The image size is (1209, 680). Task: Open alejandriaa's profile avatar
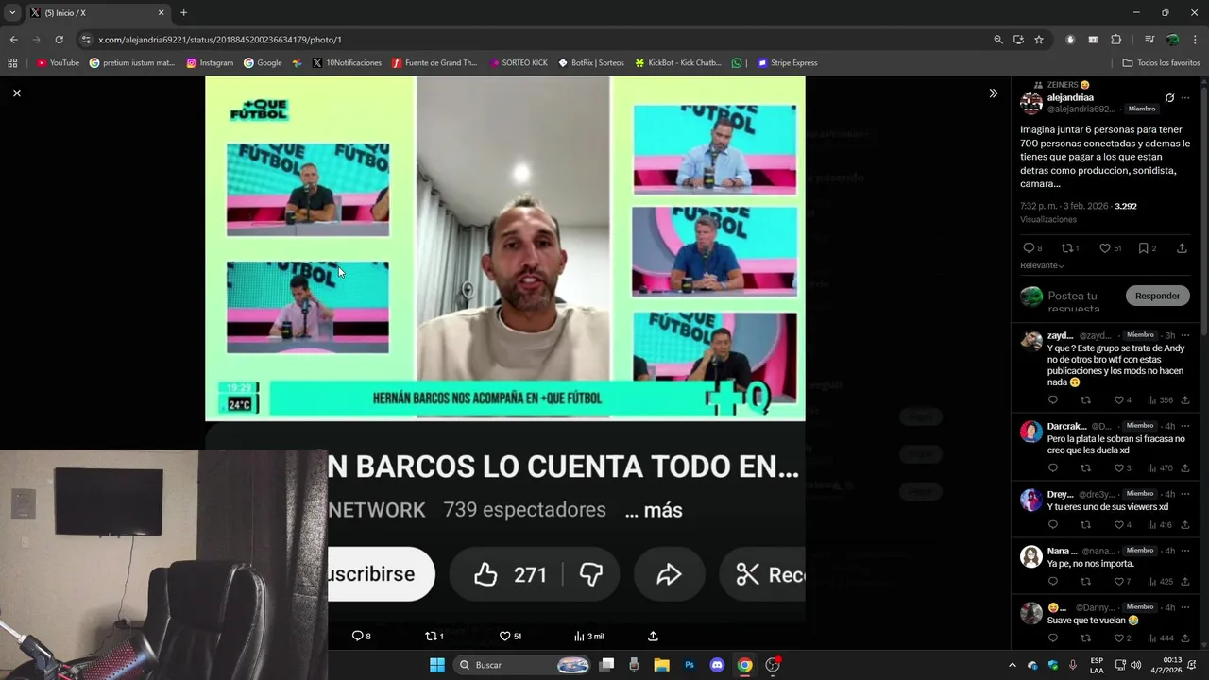click(x=1031, y=103)
